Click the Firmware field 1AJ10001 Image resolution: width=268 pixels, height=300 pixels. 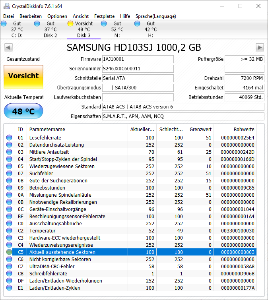pyautogui.click(x=138, y=59)
